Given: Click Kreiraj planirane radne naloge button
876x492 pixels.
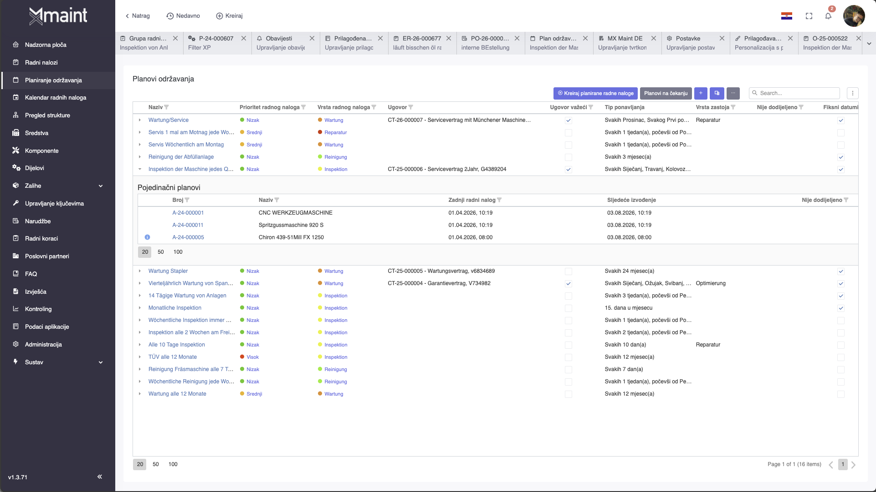Looking at the screenshot, I should tap(595, 93).
